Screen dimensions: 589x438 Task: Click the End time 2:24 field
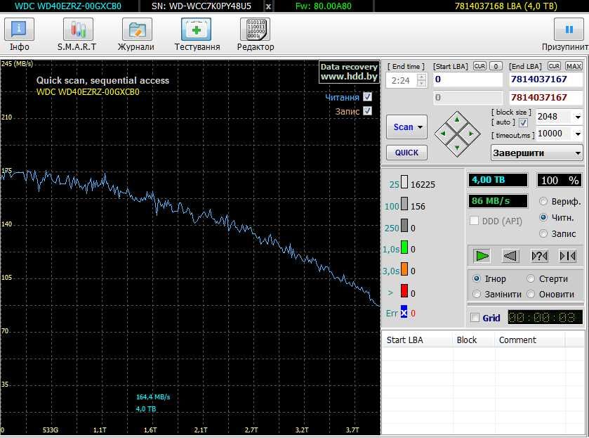click(401, 80)
